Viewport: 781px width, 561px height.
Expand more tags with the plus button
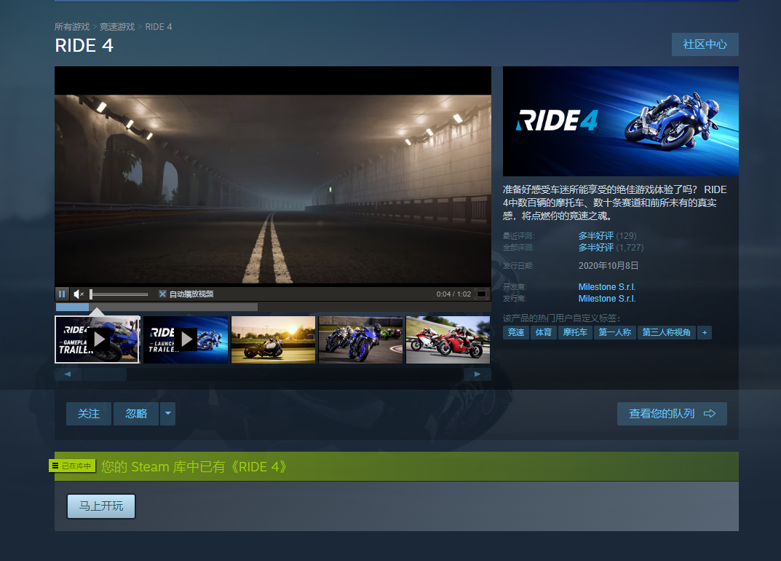click(x=704, y=332)
